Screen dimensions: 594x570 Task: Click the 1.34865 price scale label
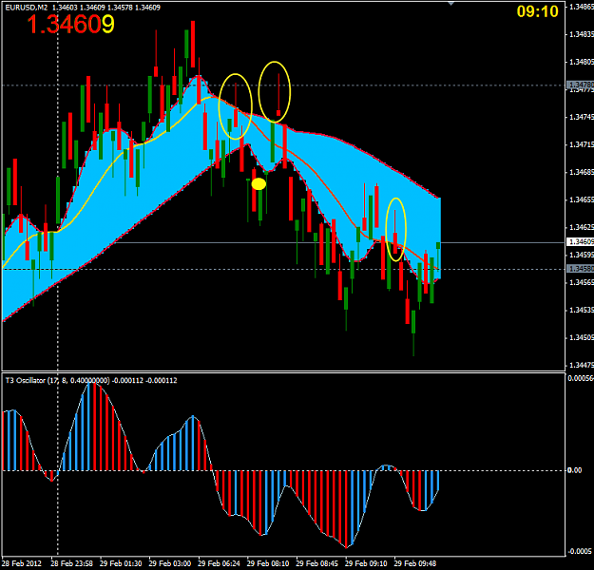point(582,7)
